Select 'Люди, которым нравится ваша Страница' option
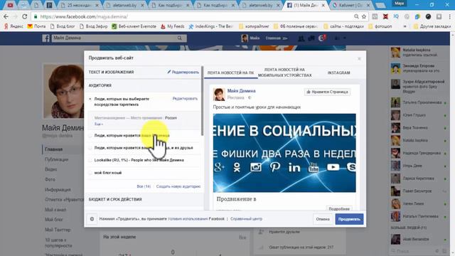This screenshot has width=455, height=256. [x=90, y=136]
